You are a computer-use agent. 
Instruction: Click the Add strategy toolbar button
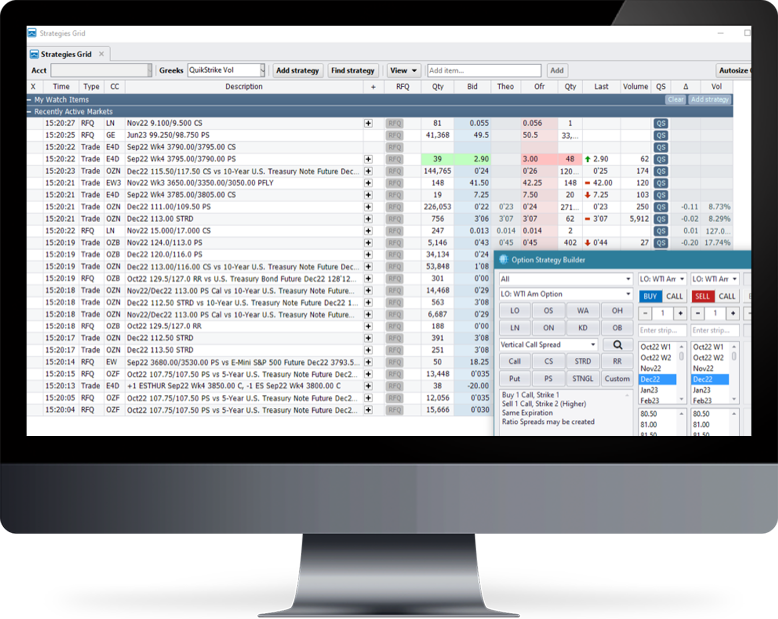tap(297, 70)
